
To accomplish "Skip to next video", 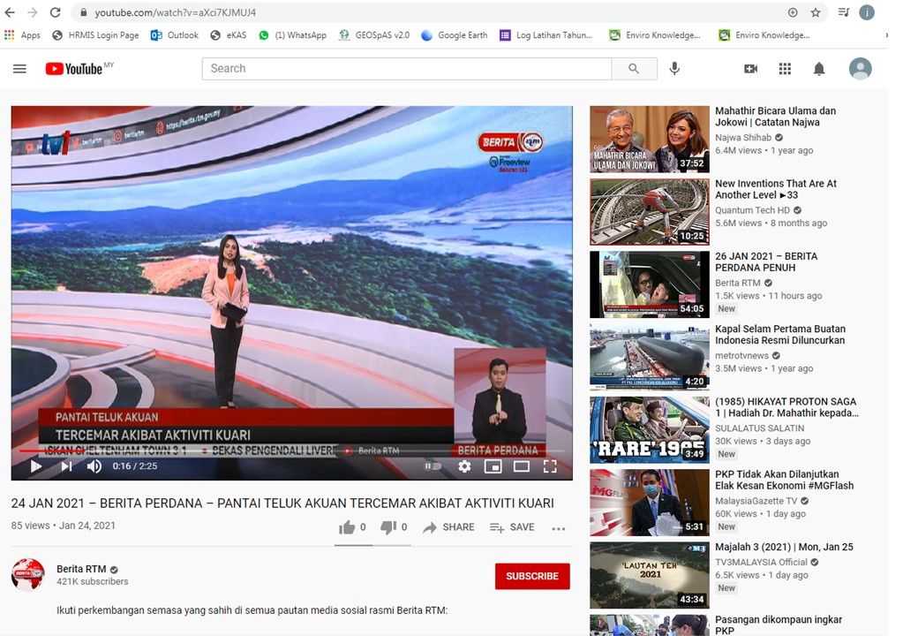I will 66,466.
